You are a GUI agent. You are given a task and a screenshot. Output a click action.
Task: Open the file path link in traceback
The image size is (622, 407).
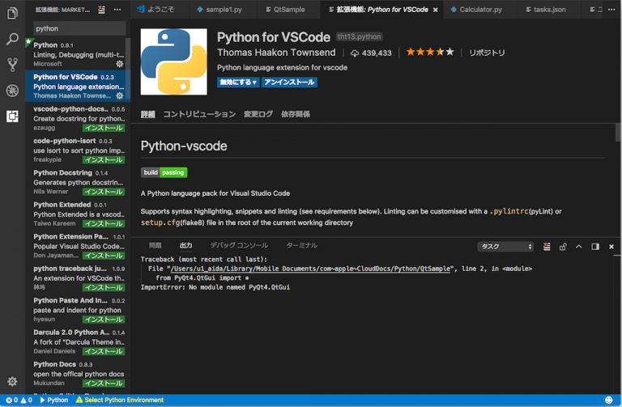(x=311, y=269)
